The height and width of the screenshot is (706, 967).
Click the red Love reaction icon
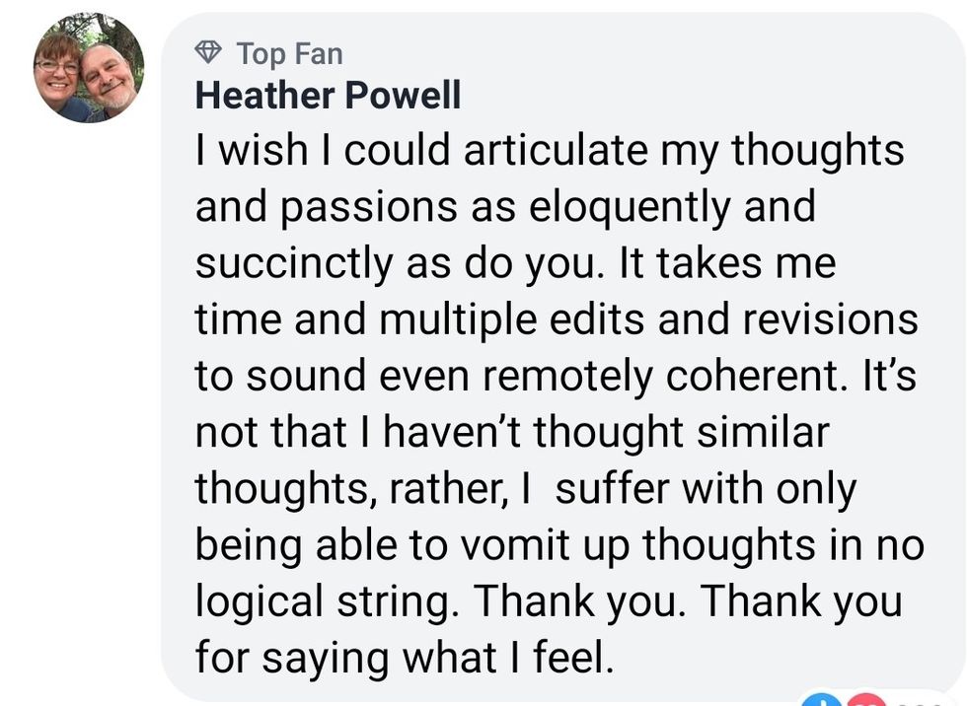[x=864, y=698]
